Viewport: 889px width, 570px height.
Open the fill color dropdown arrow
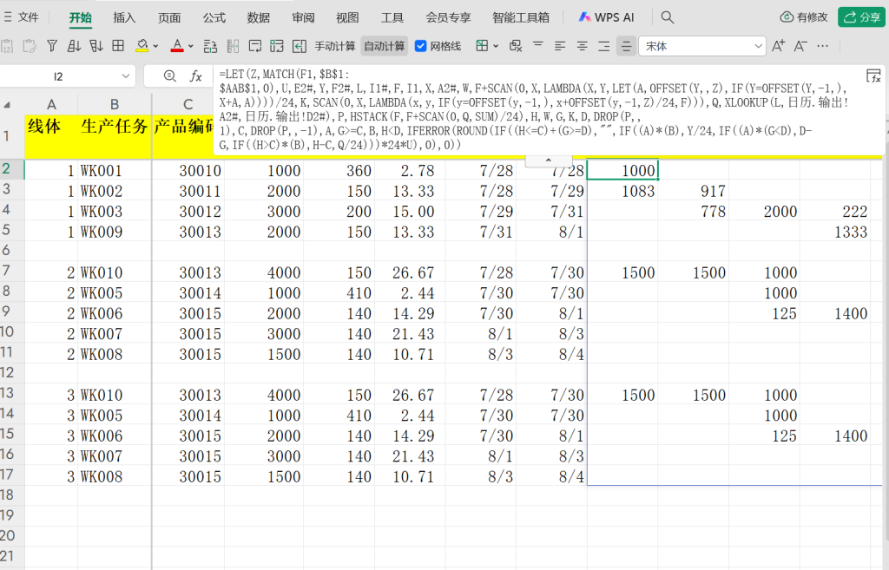155,47
